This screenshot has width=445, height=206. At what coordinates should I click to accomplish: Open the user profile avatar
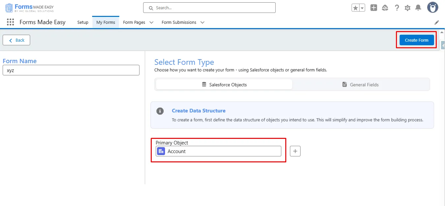(x=432, y=7)
